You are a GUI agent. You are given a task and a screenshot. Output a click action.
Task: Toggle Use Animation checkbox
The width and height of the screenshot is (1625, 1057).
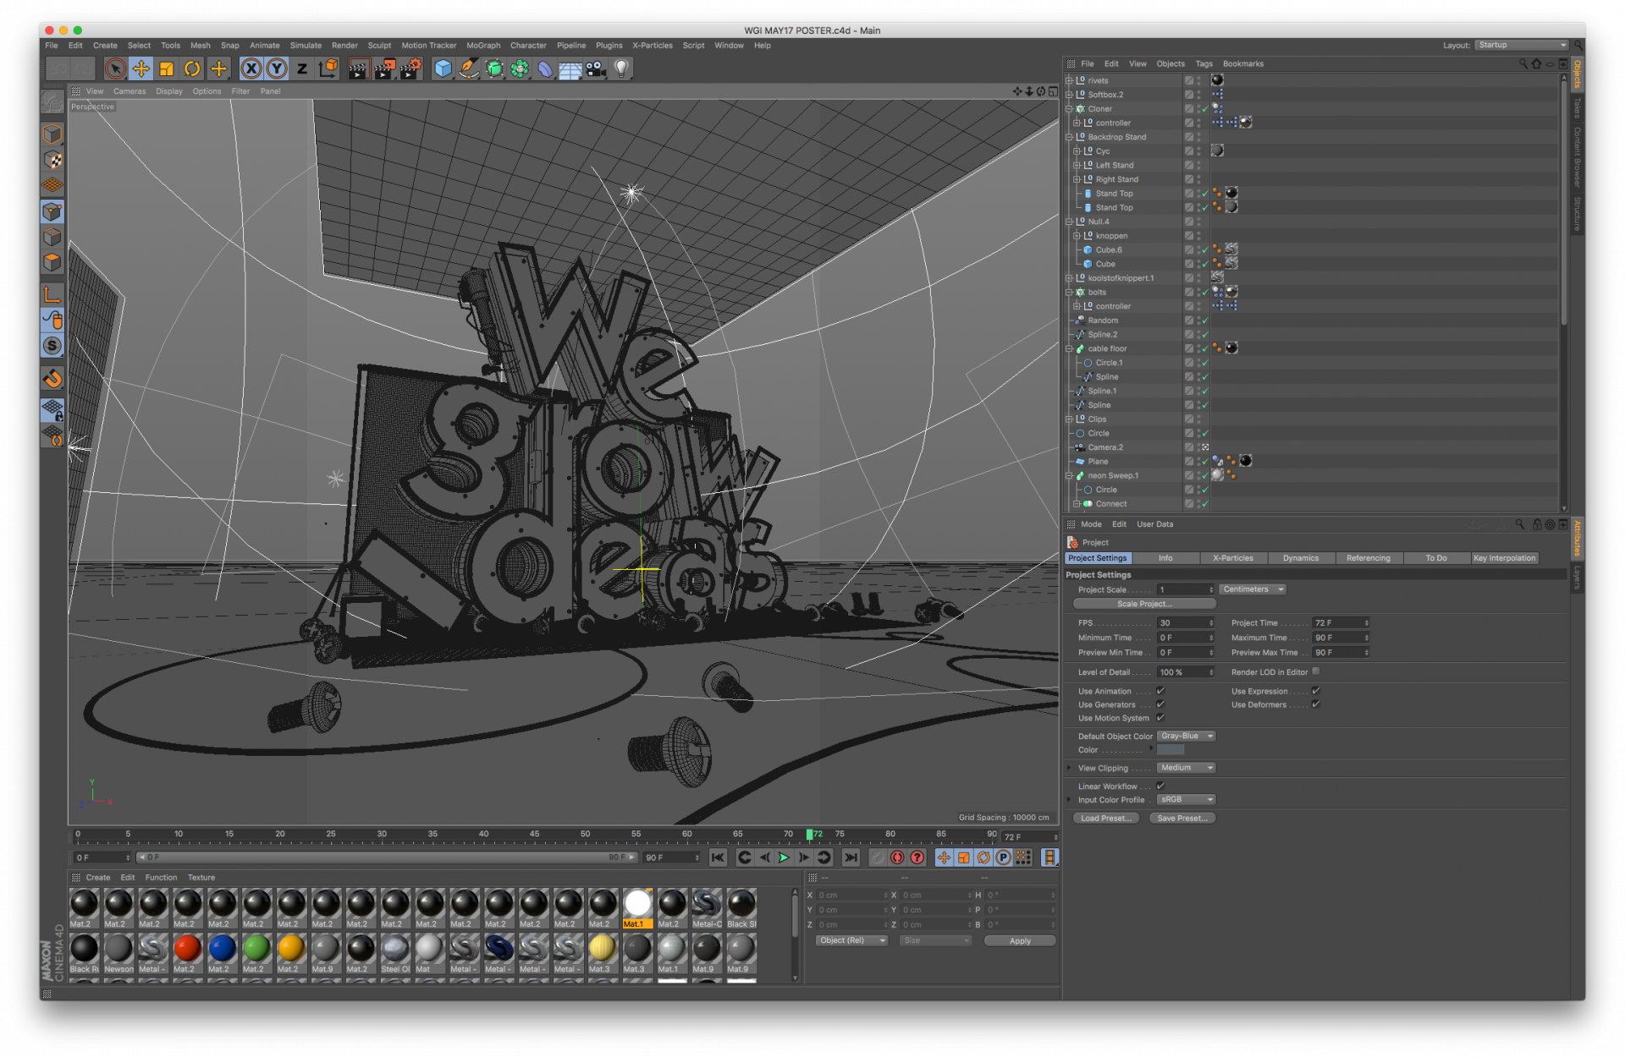[1160, 691]
